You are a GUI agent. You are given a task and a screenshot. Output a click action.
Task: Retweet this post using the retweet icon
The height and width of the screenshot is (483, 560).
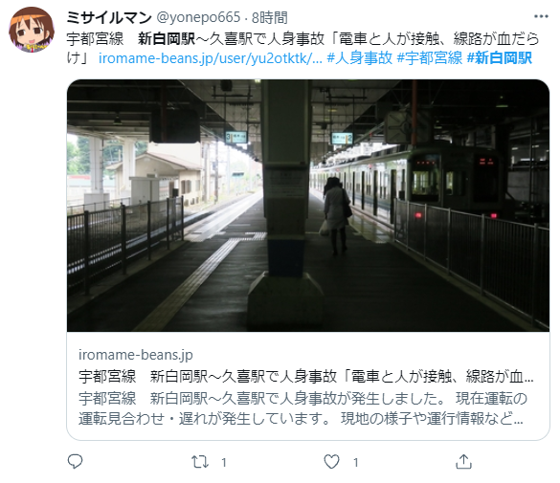coord(200,462)
